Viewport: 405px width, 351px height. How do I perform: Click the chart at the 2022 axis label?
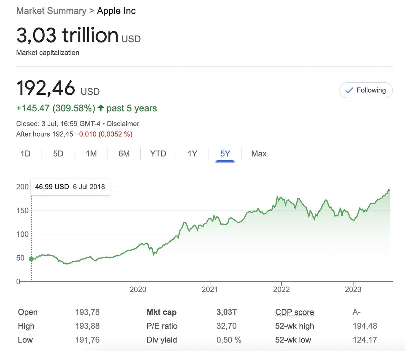[281, 289]
